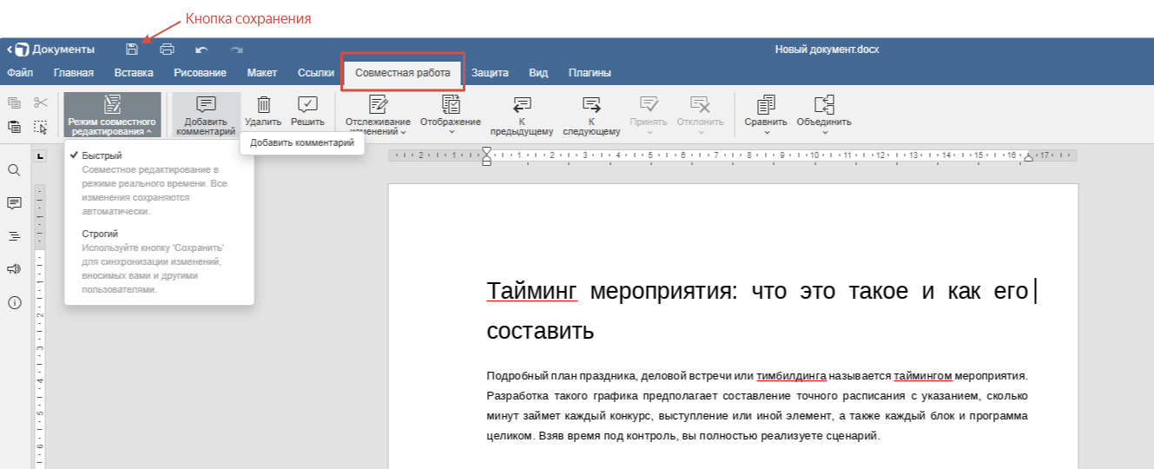
Task: Click the Select all icon
Action: tap(41, 127)
